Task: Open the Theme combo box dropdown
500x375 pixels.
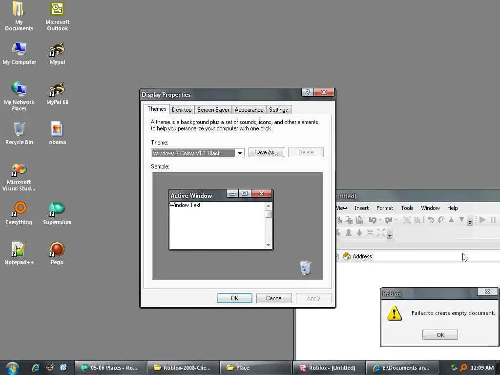Action: pyautogui.click(x=240, y=153)
